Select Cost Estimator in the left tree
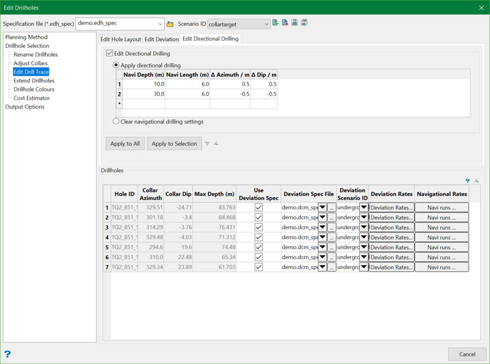The width and height of the screenshot is (490, 364). tap(32, 98)
